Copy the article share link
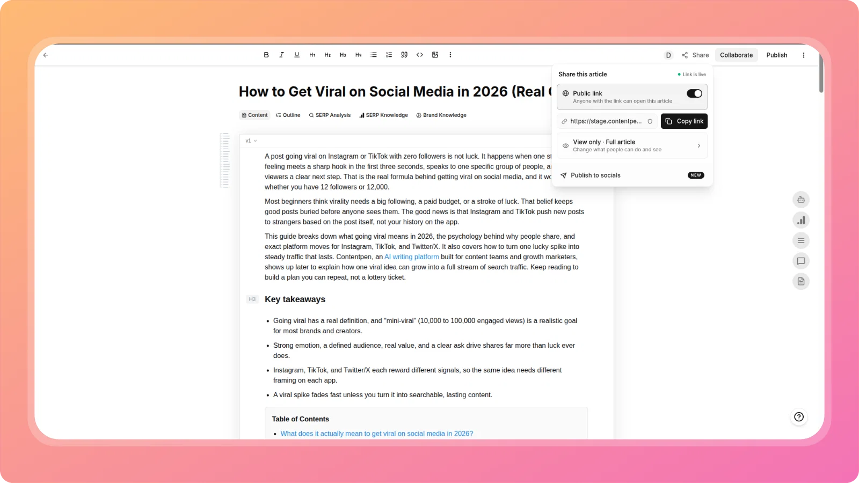 [x=684, y=121]
